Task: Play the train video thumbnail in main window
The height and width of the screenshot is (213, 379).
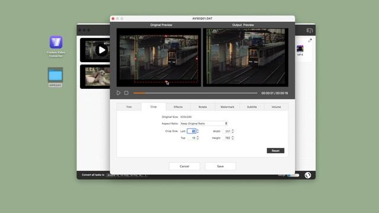Action: [101, 50]
